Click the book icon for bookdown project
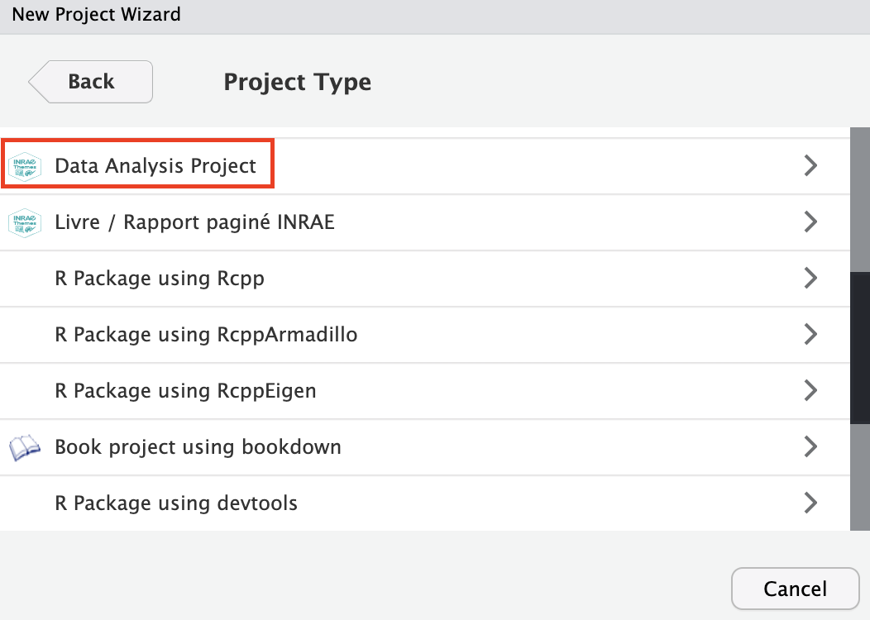Image resolution: width=870 pixels, height=620 pixels. tap(24, 448)
